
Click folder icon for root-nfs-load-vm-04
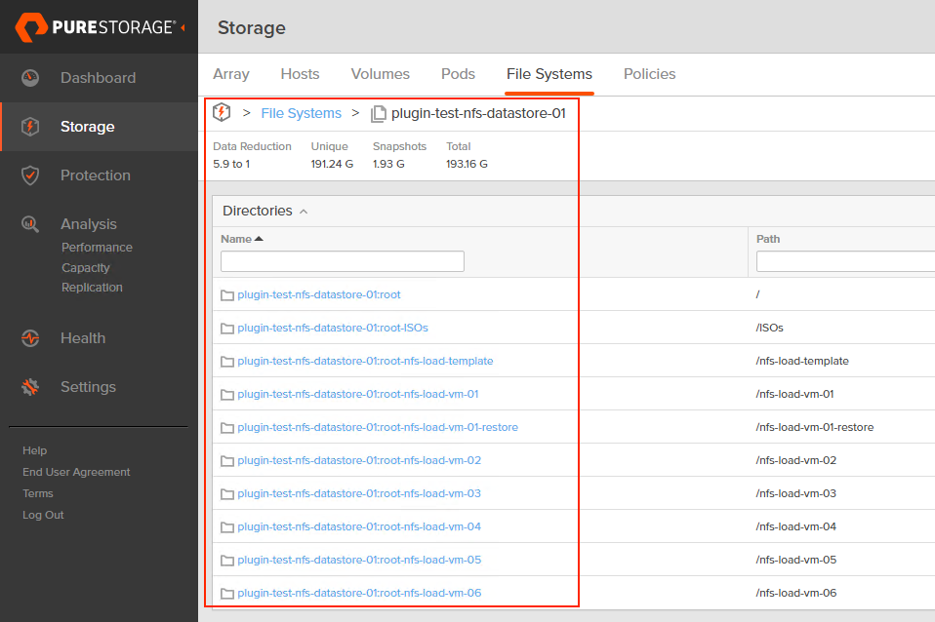227,527
